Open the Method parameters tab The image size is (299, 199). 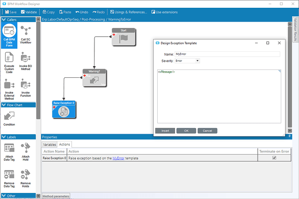(55, 196)
